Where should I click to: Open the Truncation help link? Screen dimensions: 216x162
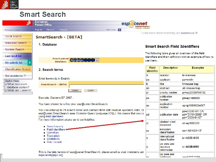click(x=53, y=136)
